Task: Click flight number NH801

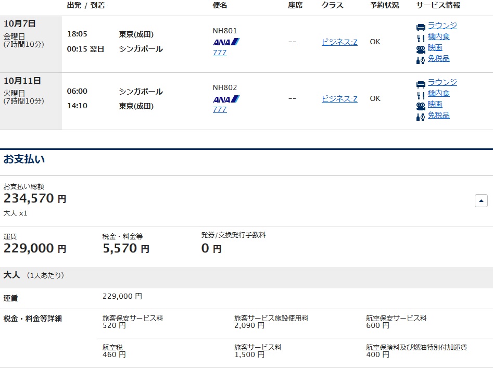Action: click(x=225, y=31)
